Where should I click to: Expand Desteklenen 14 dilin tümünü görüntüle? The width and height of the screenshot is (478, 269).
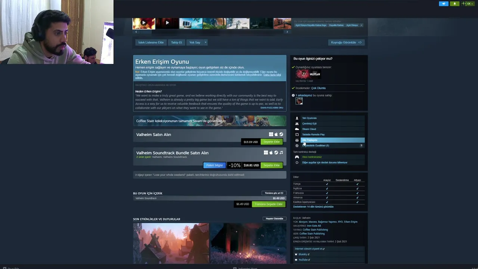(313, 207)
